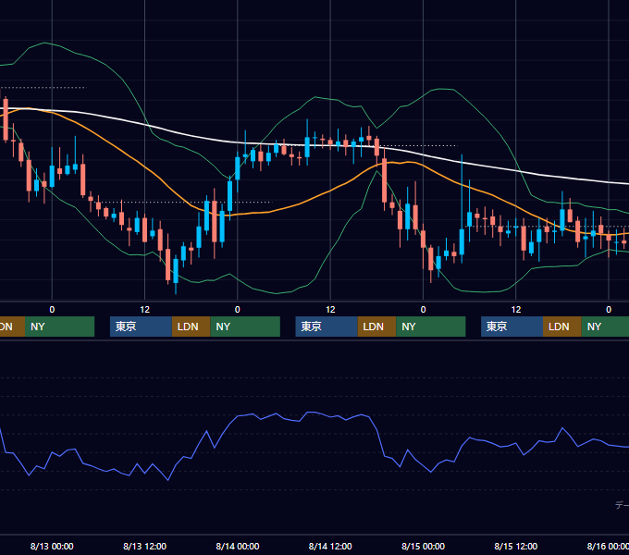629x555 pixels.
Task: Click the 8/15 12:00 date label
Action: click(x=515, y=546)
